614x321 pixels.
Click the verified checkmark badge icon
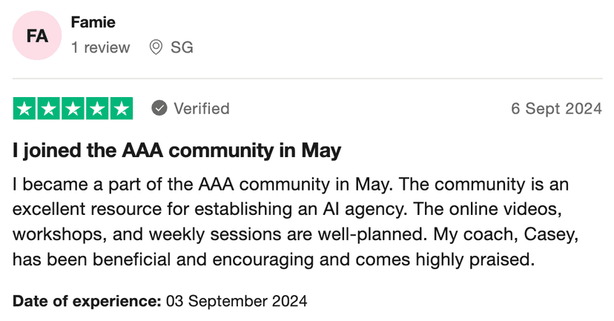(159, 108)
